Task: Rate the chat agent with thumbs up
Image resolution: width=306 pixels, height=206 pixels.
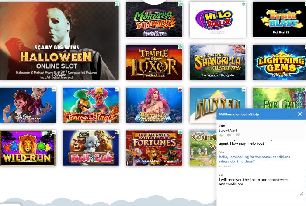Action: pos(221,135)
